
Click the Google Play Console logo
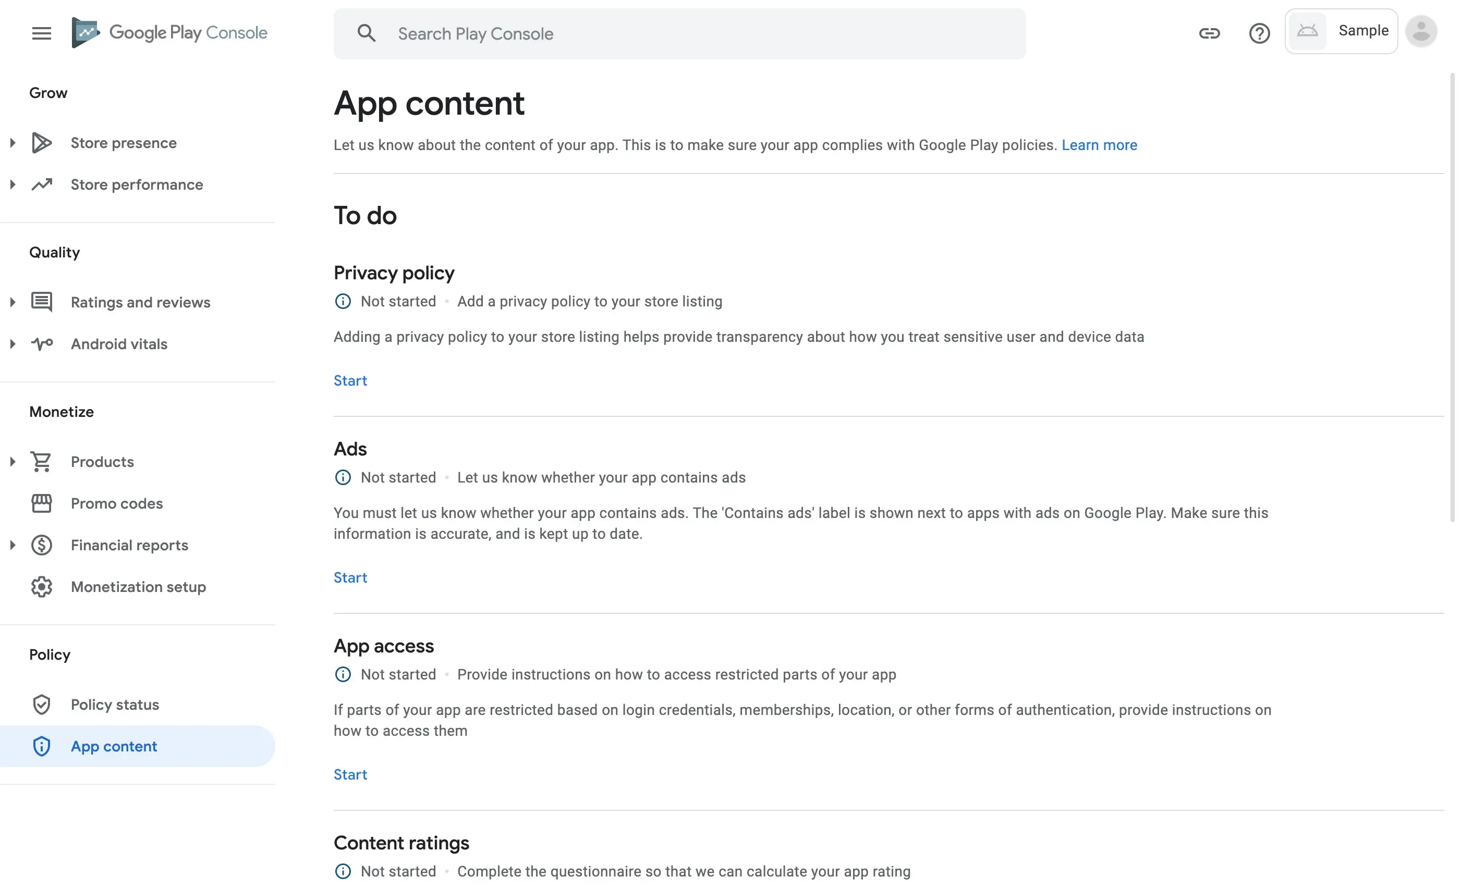click(x=169, y=33)
